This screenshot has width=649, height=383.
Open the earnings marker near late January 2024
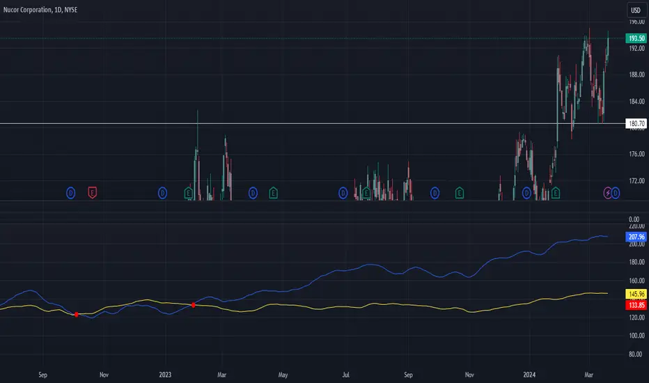(x=556, y=192)
